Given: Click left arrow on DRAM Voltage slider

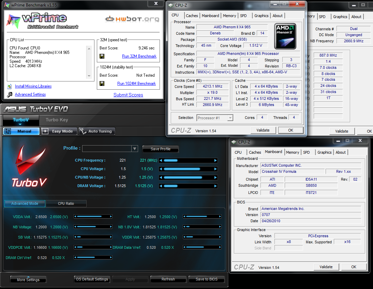Looking at the screenshot, I should (161, 186).
